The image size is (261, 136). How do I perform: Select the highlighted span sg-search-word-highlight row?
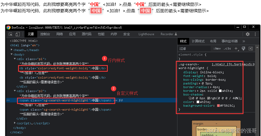click(x=91, y=100)
